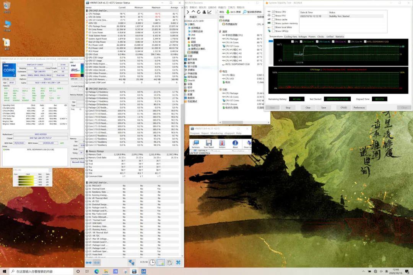Click the clock icon in sensor status toolbar

[152, 262]
